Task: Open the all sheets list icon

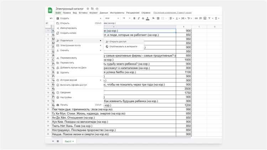Action: pyautogui.click(x=58, y=141)
